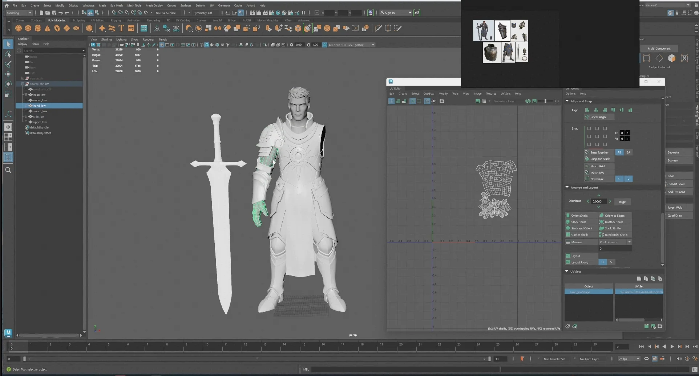Check the center Snap position box

click(597, 136)
